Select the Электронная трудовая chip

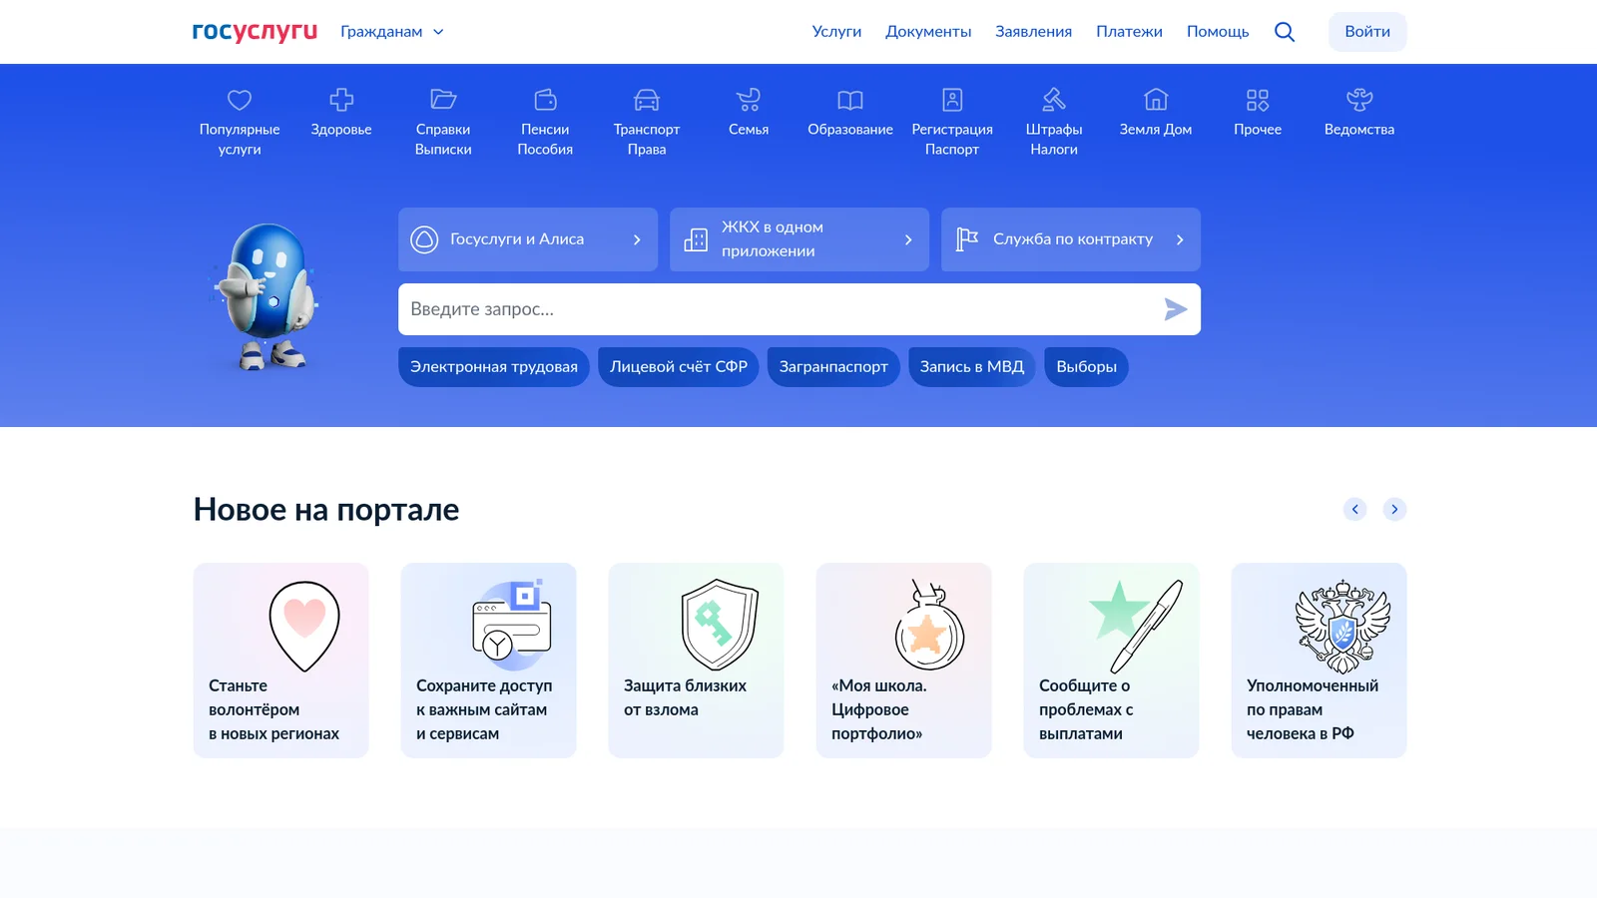coord(494,367)
